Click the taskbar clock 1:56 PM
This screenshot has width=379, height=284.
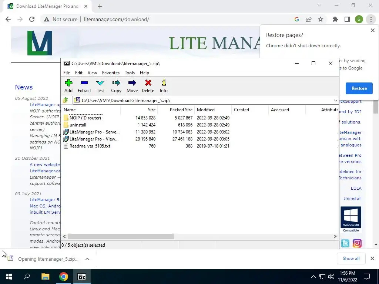[347, 277]
